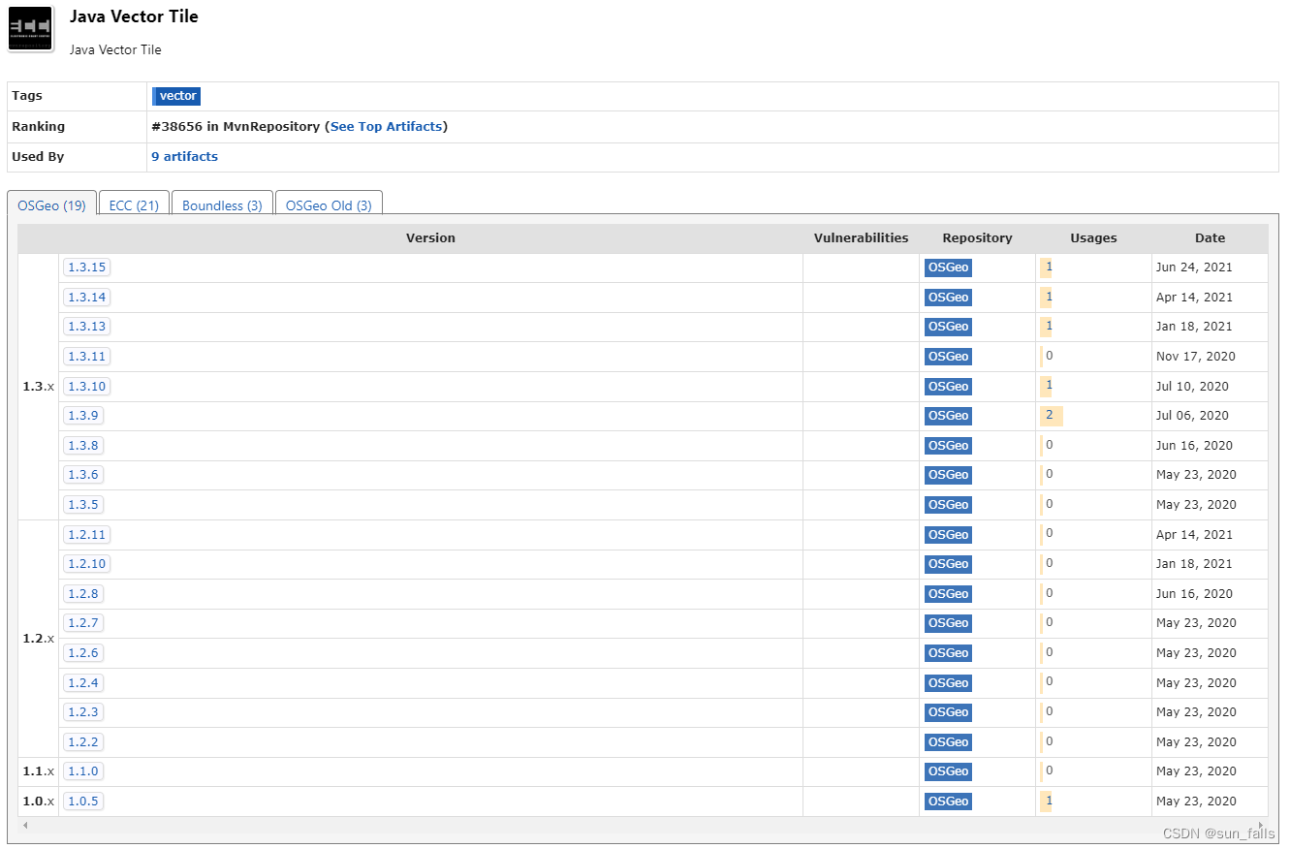1290x849 pixels.
Task: Click the 1.3.x group label
Action: point(39,386)
